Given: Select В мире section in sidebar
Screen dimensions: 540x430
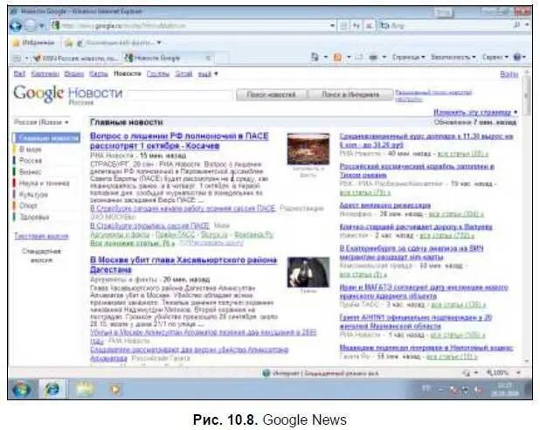Looking at the screenshot, I should point(31,149).
